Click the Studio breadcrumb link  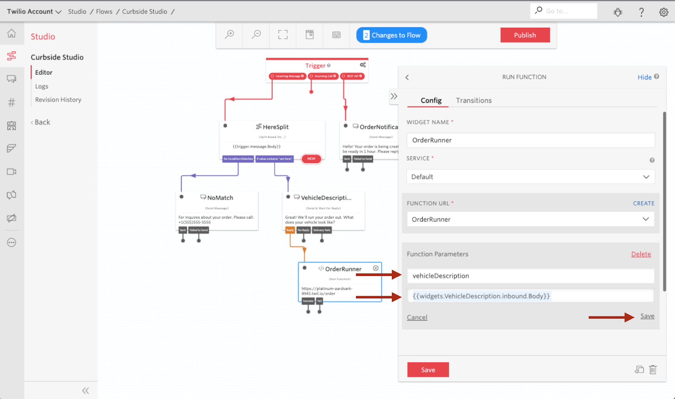click(77, 11)
